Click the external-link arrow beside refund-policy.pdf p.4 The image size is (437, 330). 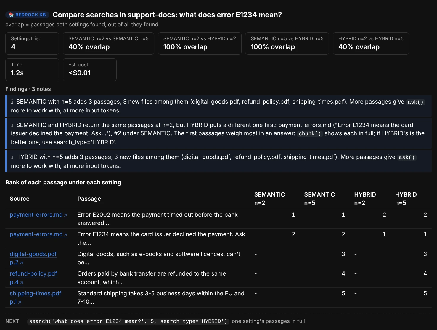click(x=21, y=283)
